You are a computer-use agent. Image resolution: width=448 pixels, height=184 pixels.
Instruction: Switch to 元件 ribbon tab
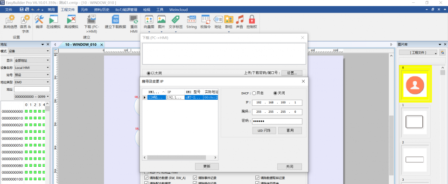click(x=84, y=9)
